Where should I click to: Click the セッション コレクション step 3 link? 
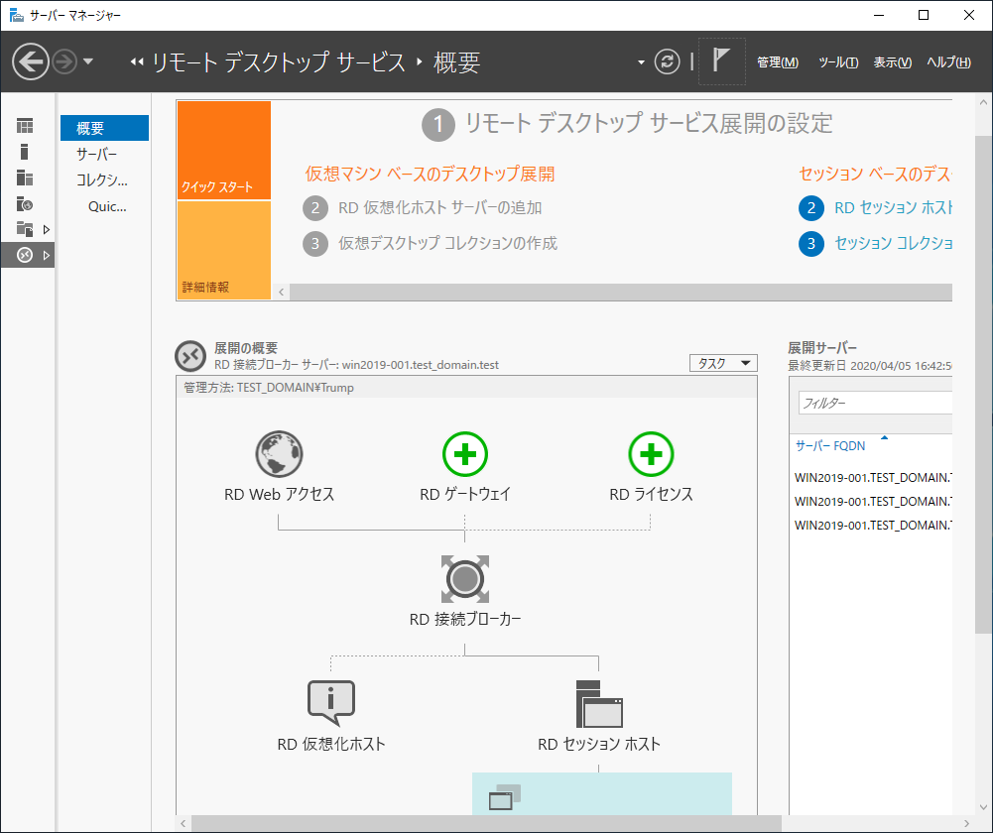pos(893,243)
